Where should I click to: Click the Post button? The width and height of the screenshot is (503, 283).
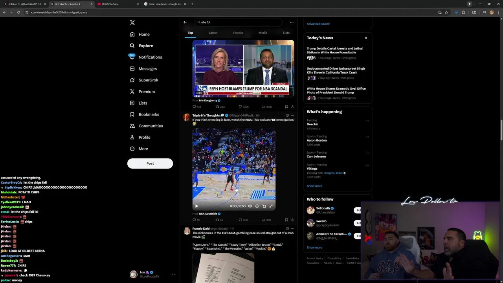pyautogui.click(x=150, y=164)
